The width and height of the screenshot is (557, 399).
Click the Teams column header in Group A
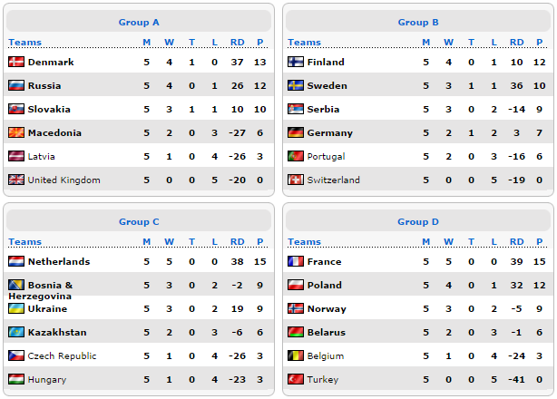[24, 43]
